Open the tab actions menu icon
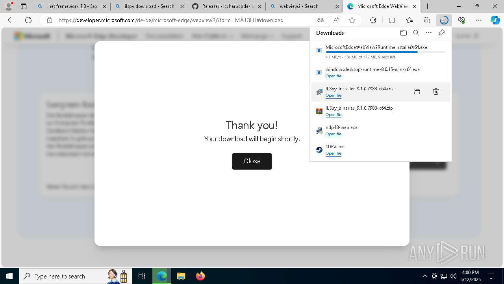Image resolution: width=504 pixels, height=284 pixels. coord(24,6)
